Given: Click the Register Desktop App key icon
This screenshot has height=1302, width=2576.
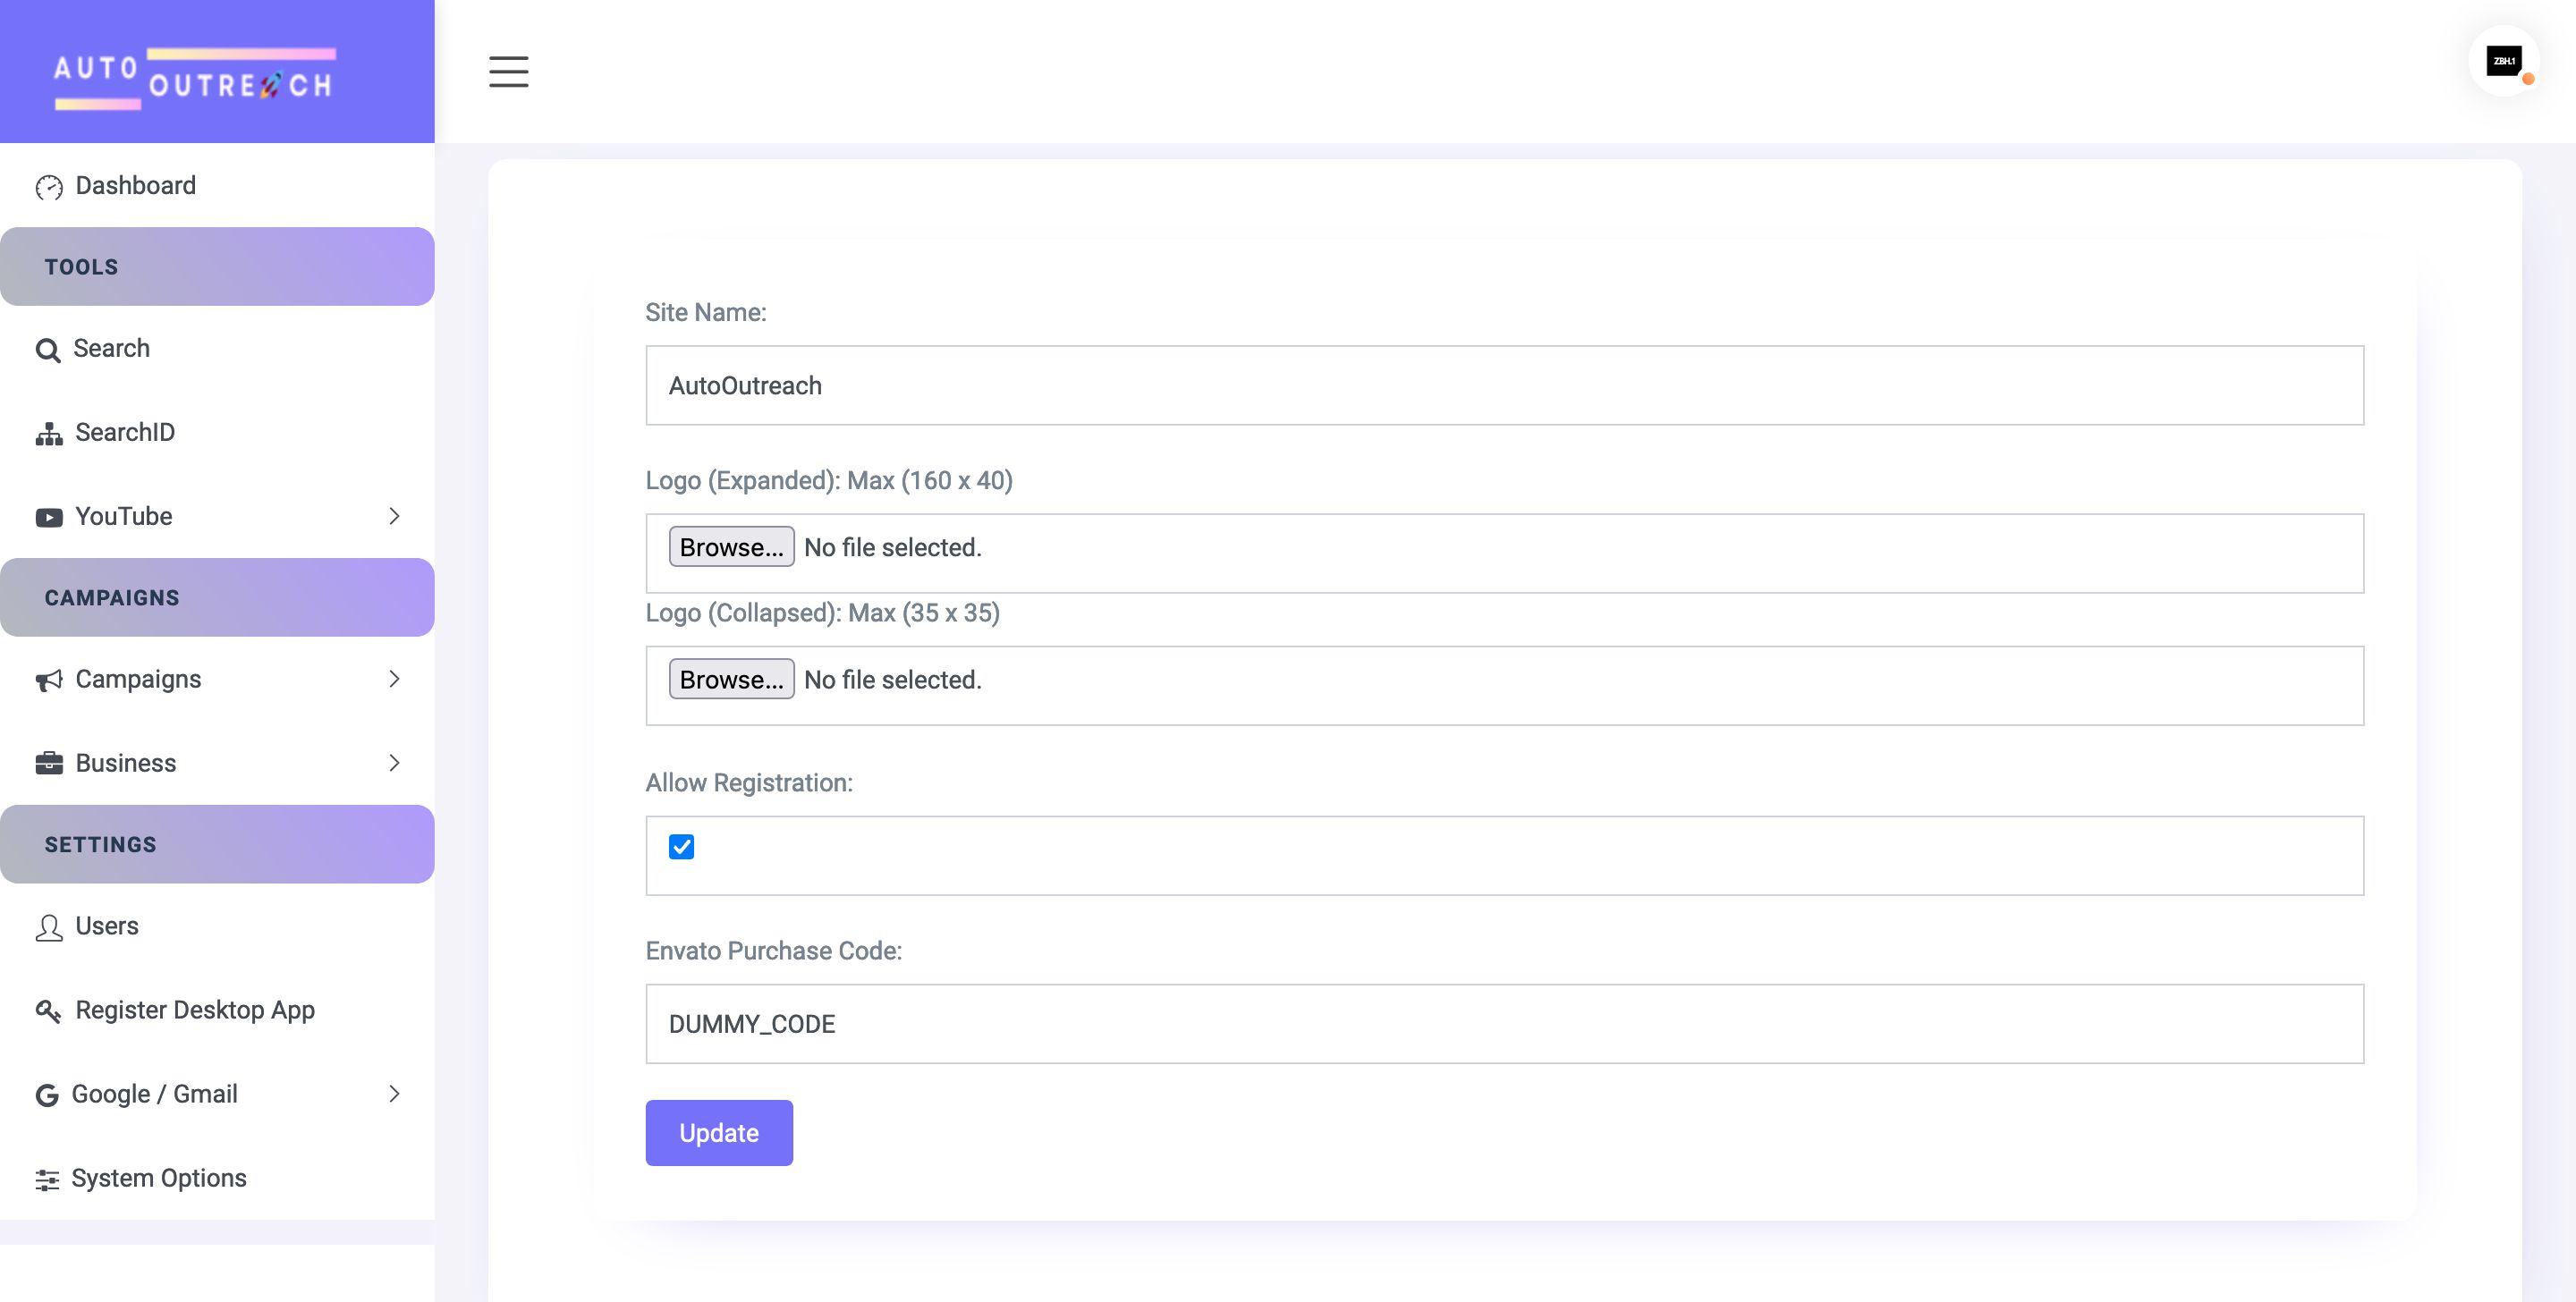Looking at the screenshot, I should click(48, 1011).
